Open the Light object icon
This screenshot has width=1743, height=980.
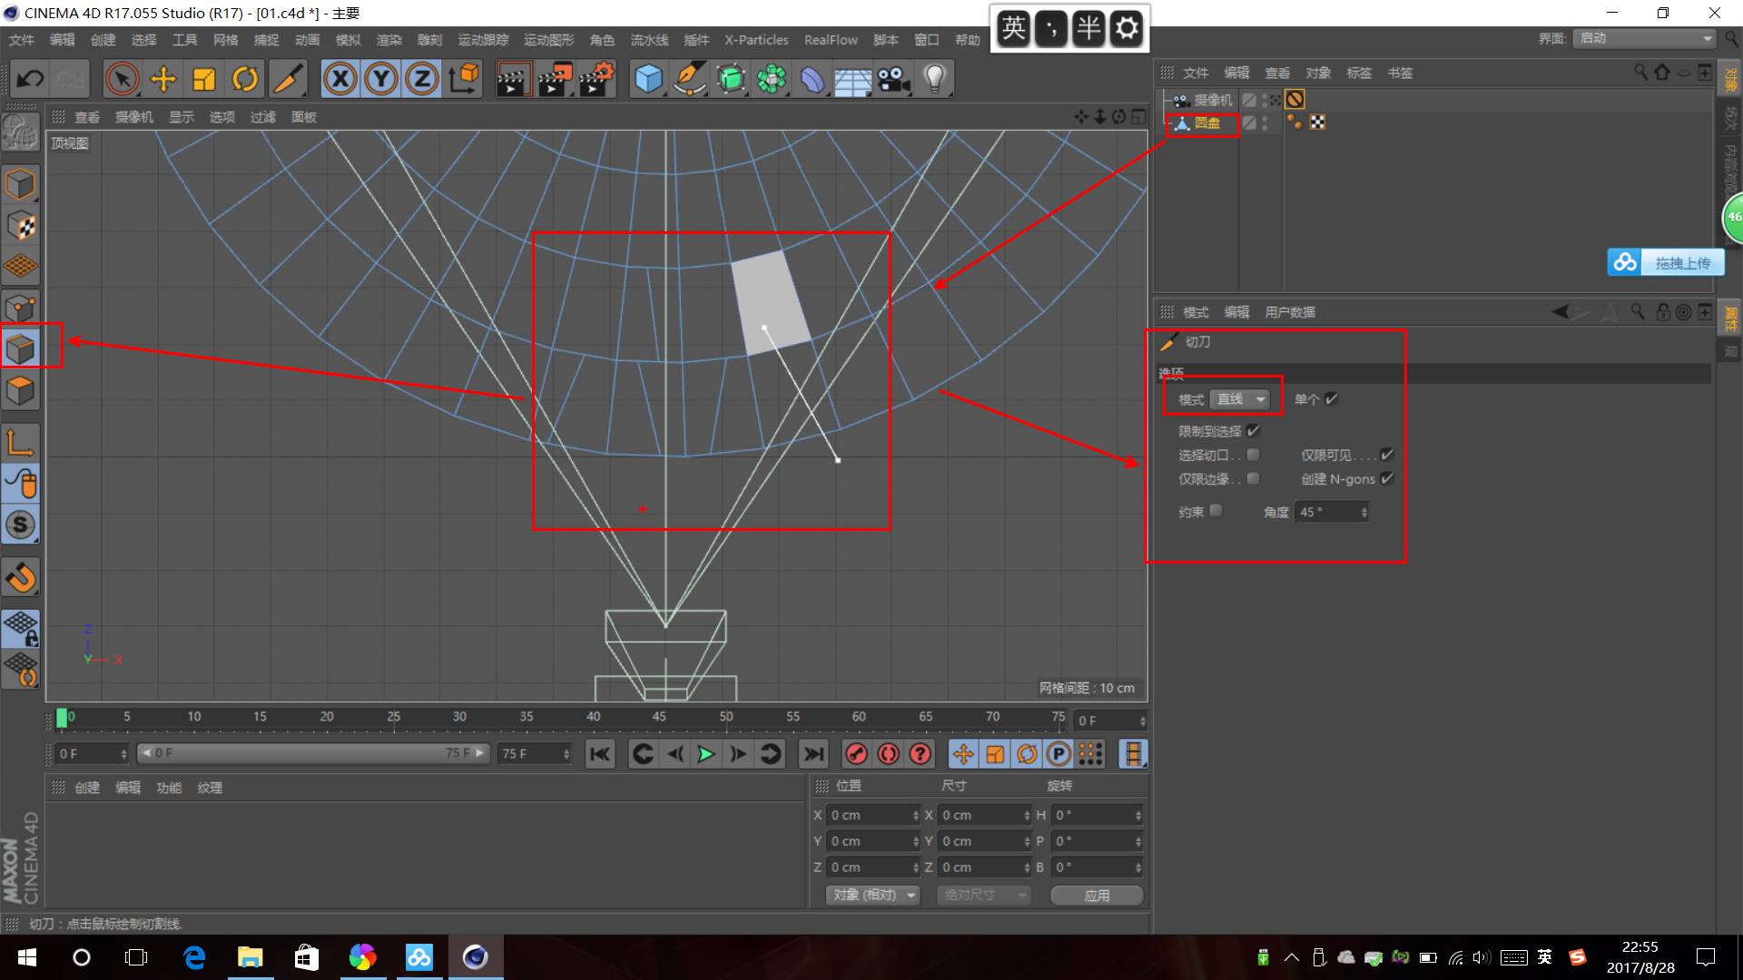click(x=934, y=80)
